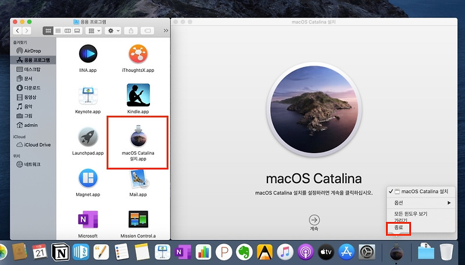This screenshot has width=465, height=265.
Task: Expand the 옵션 submenu arrow
Action: (x=449, y=202)
